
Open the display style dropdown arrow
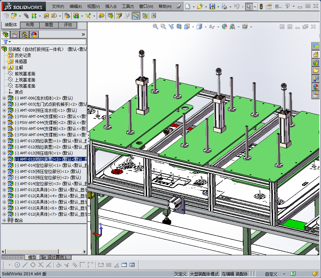point(205,26)
